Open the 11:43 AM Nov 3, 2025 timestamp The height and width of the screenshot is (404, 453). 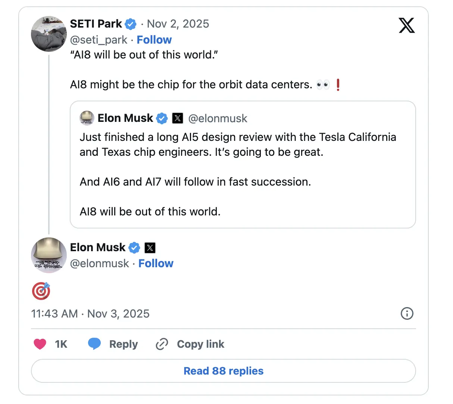click(90, 314)
